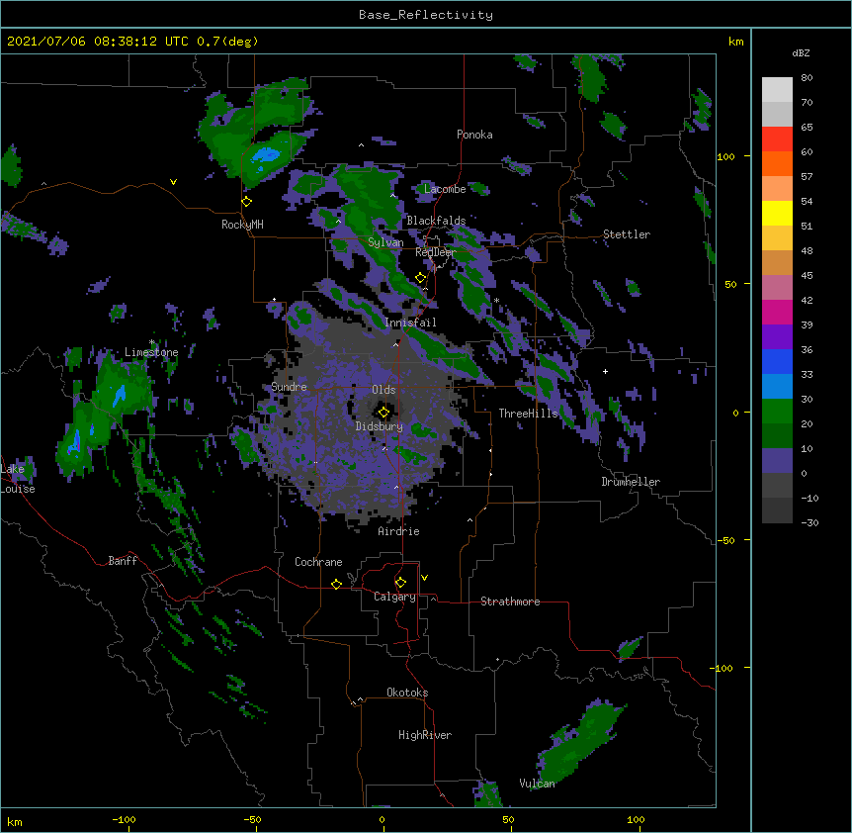Select the red 60 dBZ color swatch
The height and width of the screenshot is (833, 852).
coord(777,139)
